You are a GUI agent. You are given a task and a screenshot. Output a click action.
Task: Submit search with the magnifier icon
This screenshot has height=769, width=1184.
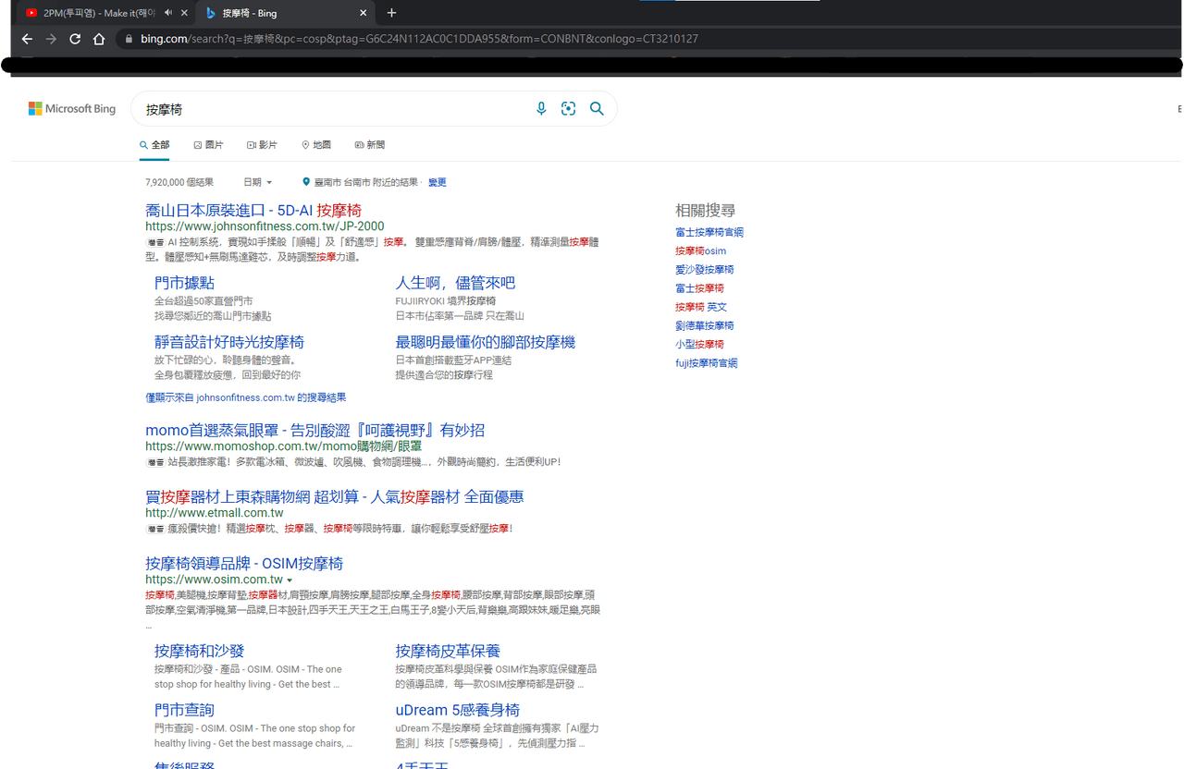pos(597,109)
